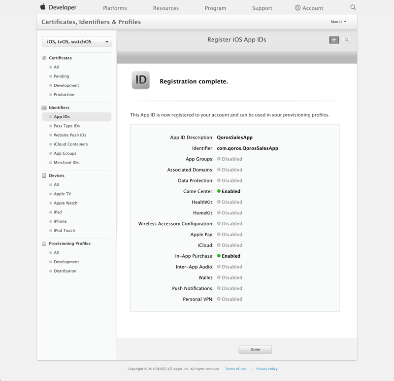Viewport: 394px width, 381px height.
Task: Open the Platforms menu
Action: pos(115,8)
